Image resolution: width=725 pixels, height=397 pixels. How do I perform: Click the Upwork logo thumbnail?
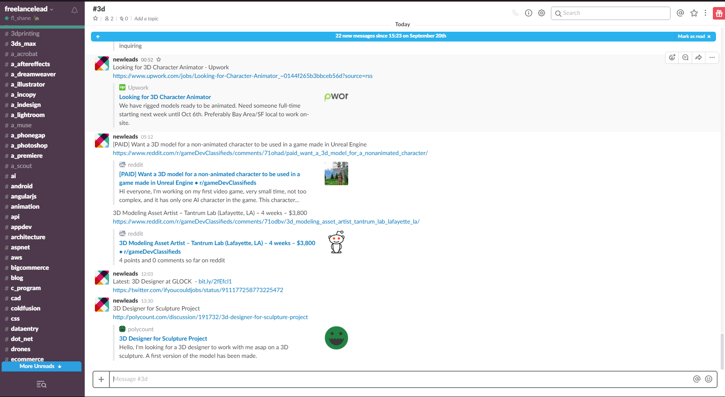[336, 97]
